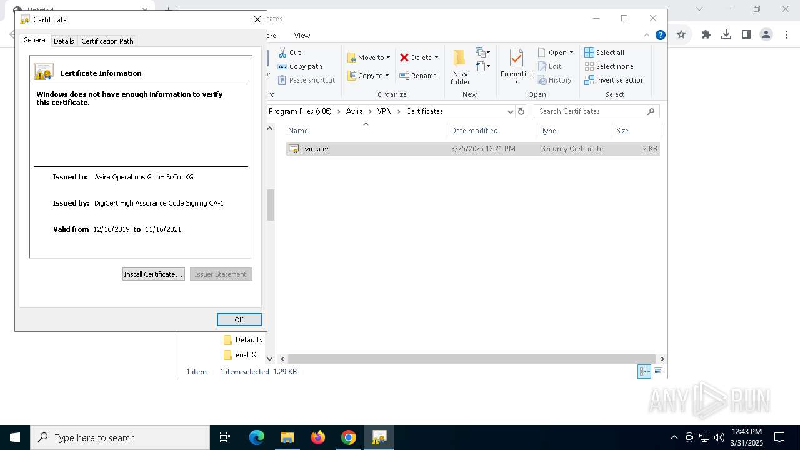Click the red Delete icon
This screenshot has height=450, width=800.
[x=404, y=57]
